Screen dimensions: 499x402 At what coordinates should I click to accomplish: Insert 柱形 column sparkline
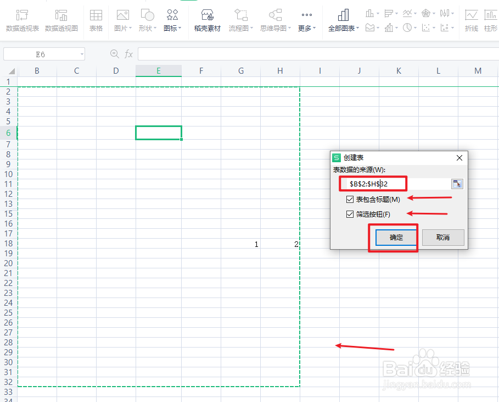click(x=490, y=20)
